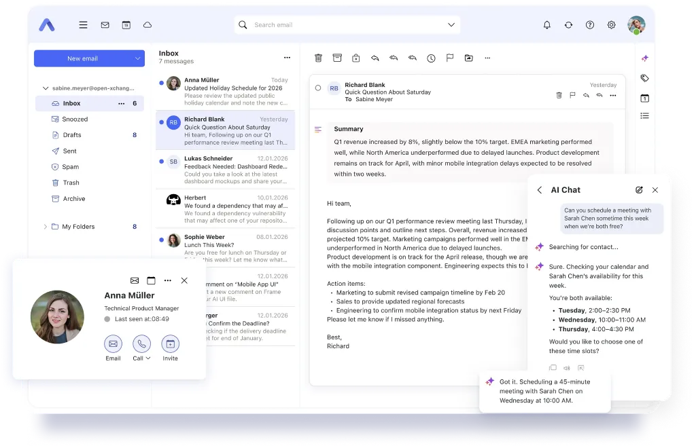Open the AI sparkle panel in the right sidebar
The image size is (696, 448).
pyautogui.click(x=645, y=58)
